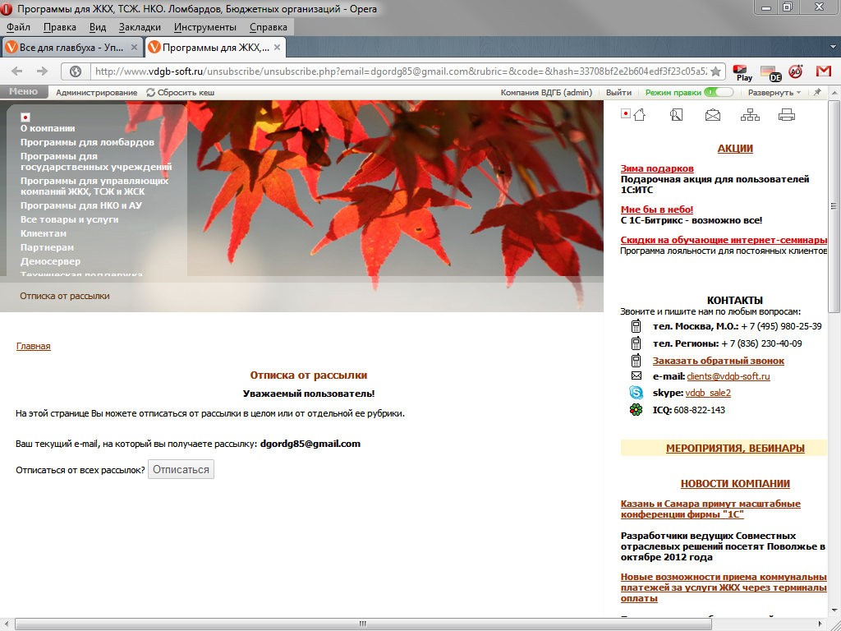Open the Справка menu

(x=269, y=27)
